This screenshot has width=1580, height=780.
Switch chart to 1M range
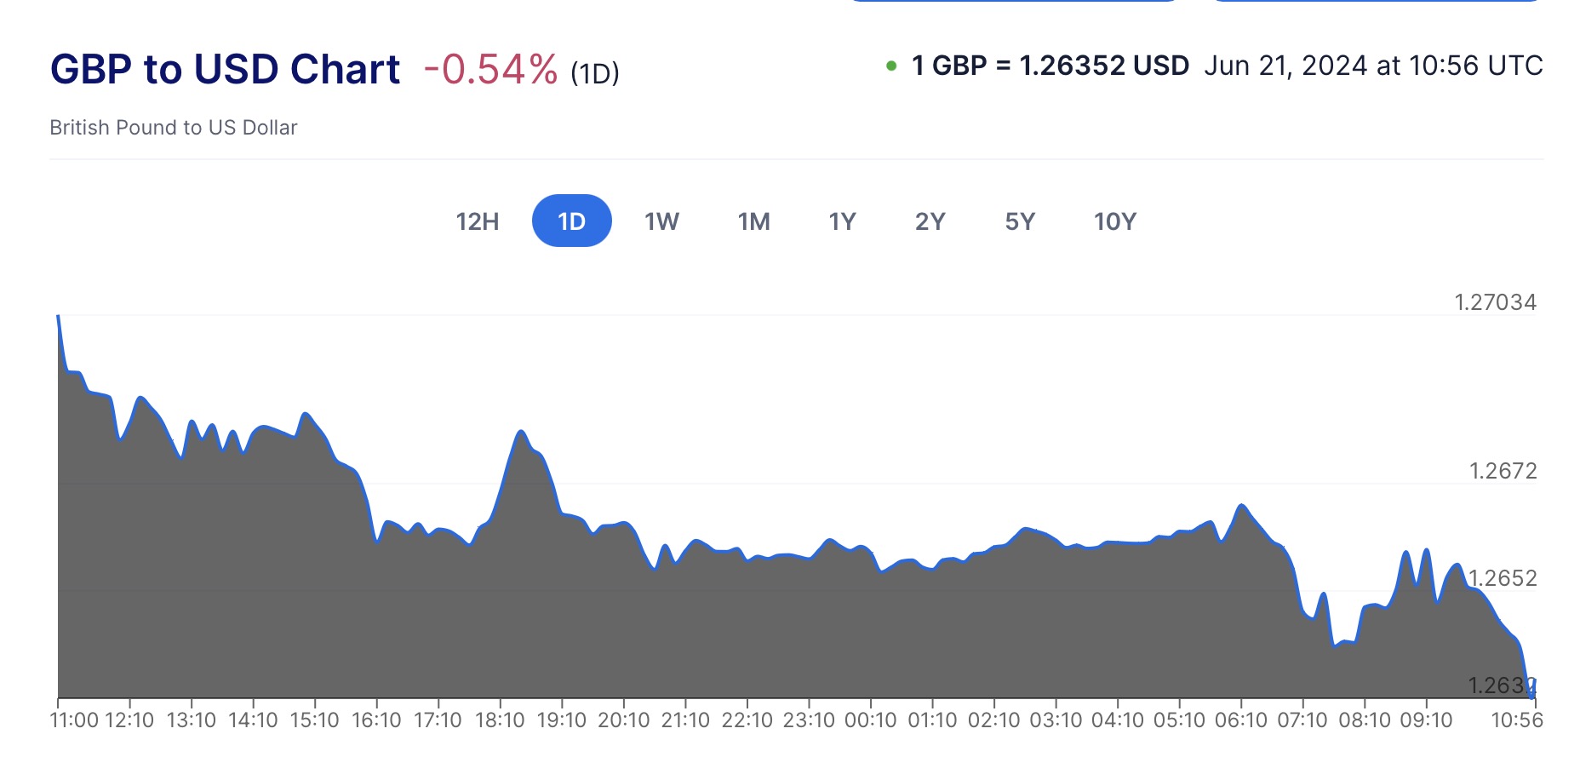[753, 221]
